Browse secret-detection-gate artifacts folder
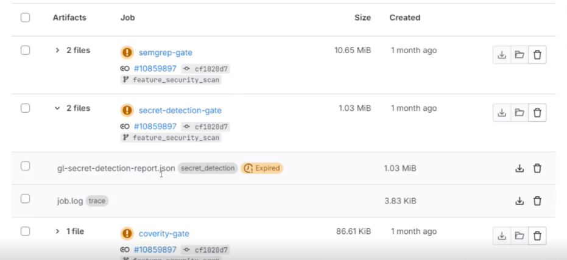The image size is (567, 260). coord(519,113)
